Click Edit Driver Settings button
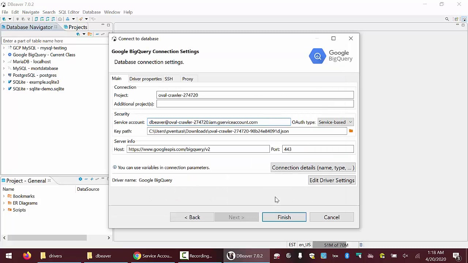The width and height of the screenshot is (468, 263). (332, 180)
